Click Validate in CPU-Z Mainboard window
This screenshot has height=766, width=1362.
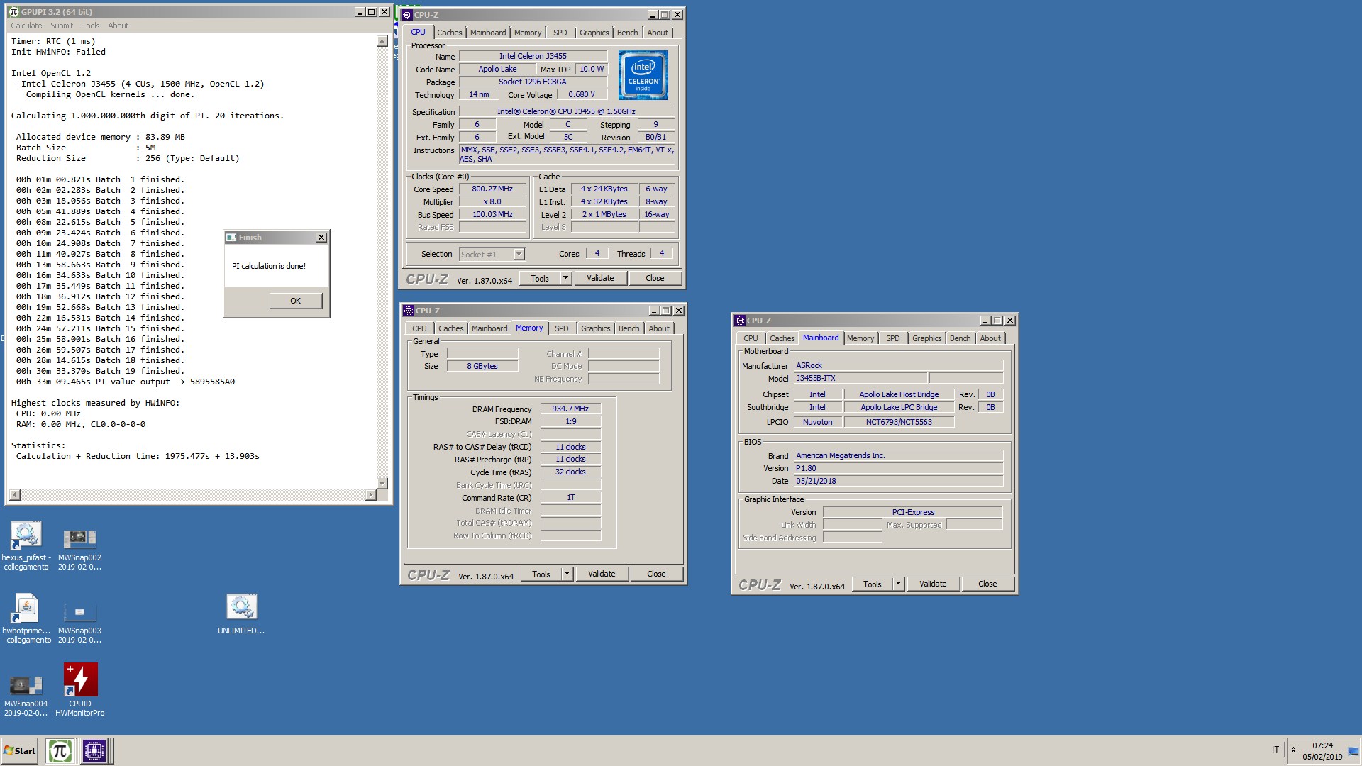[933, 584]
